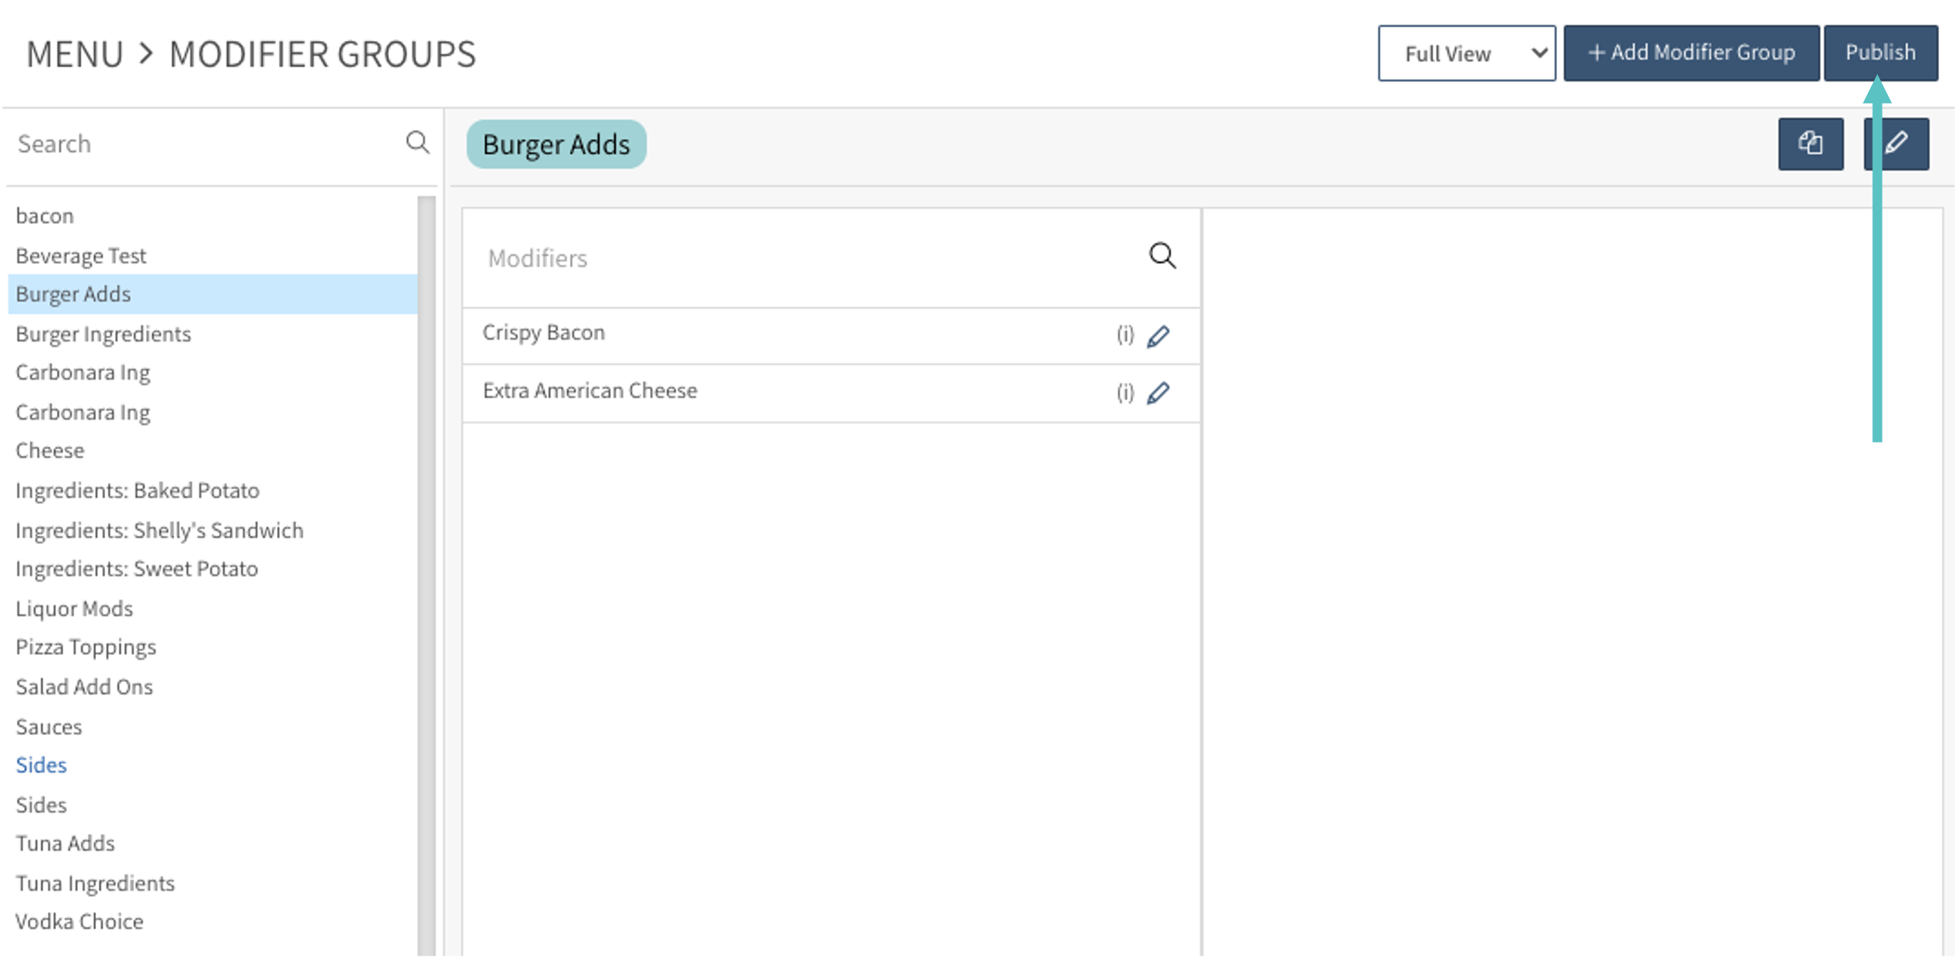The width and height of the screenshot is (1955, 957).
Task: Click the sidebar search magnifier icon
Action: 418,142
